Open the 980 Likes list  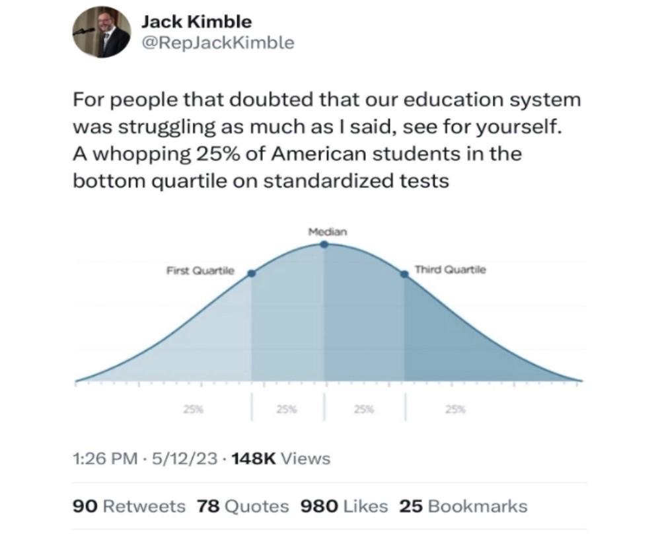pyautogui.click(x=344, y=506)
